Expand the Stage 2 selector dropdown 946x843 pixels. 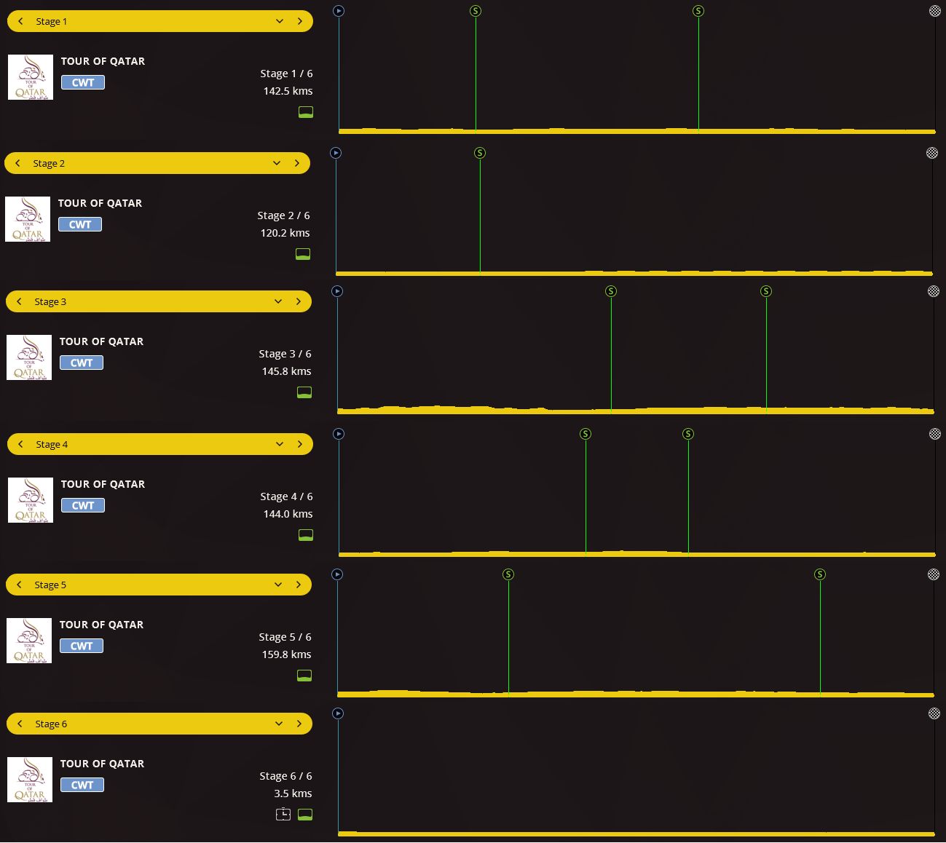tap(277, 163)
